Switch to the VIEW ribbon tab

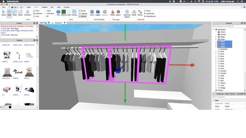pos(59,7)
